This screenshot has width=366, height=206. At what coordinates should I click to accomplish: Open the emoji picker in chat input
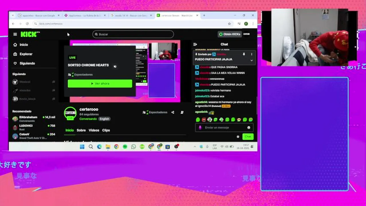pyautogui.click(x=249, y=128)
